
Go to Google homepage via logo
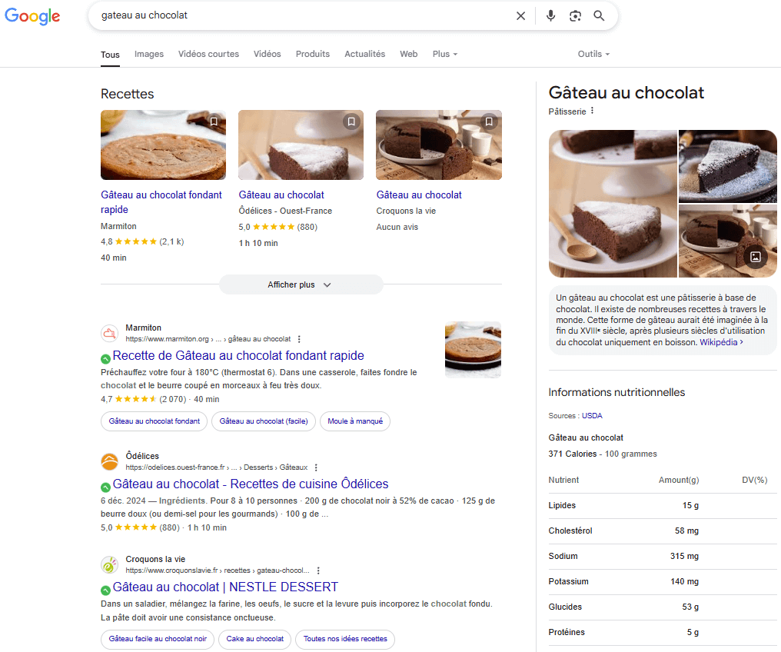pyautogui.click(x=32, y=16)
